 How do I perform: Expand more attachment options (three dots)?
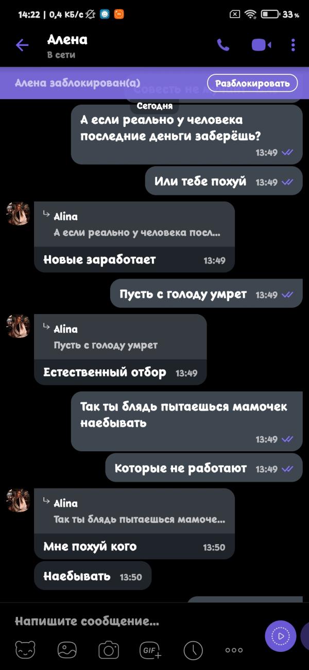(x=234, y=650)
